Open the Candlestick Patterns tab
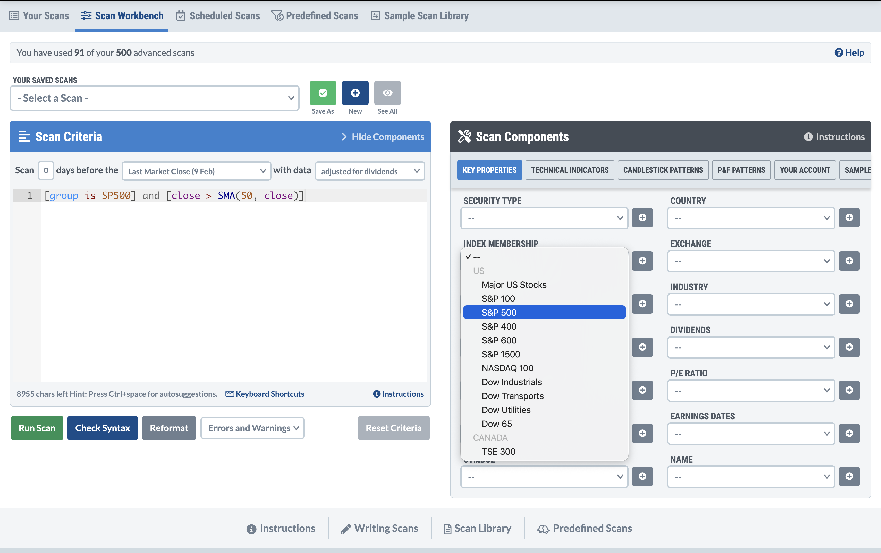This screenshot has height=553, width=881. click(x=663, y=170)
